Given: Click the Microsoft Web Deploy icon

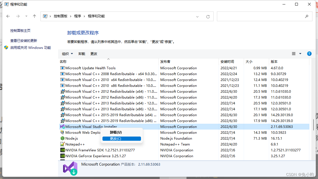Looking at the screenshot, I should [63, 133].
